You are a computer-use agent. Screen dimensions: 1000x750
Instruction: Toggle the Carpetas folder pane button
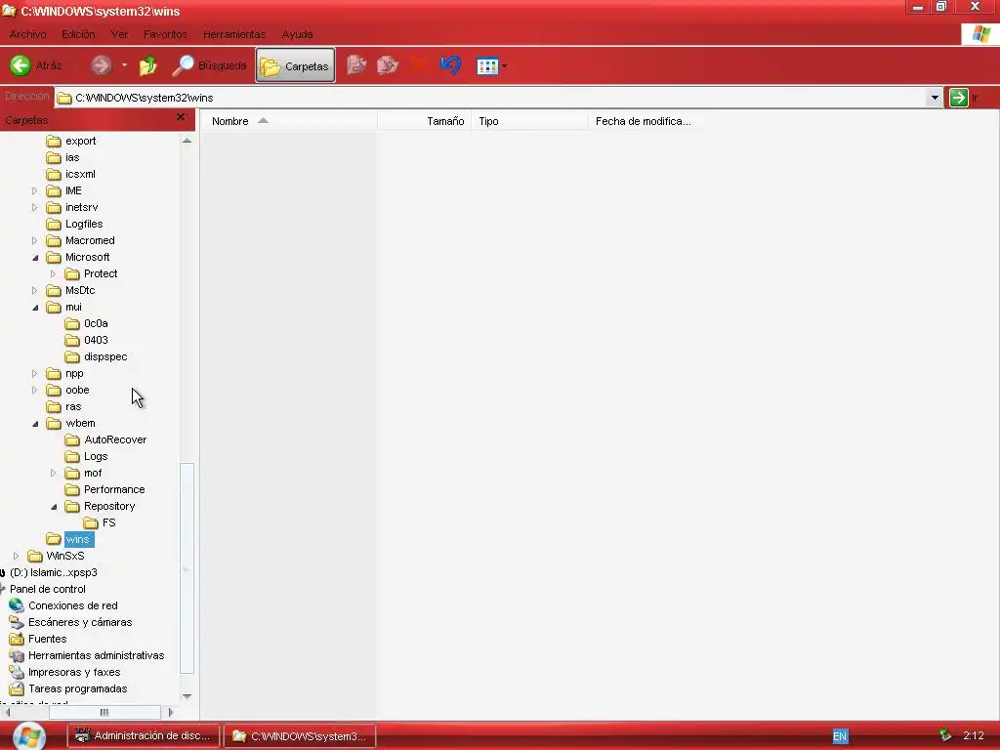click(x=295, y=65)
